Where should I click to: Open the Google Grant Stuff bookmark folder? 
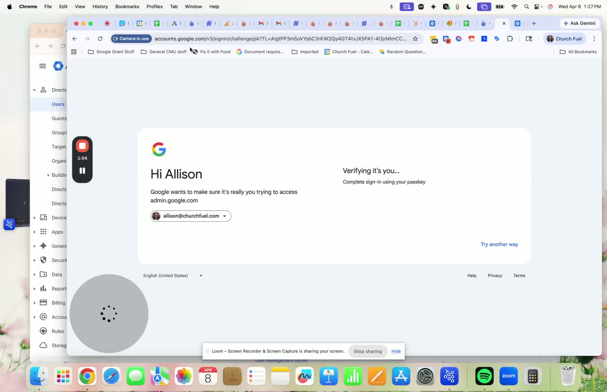[111, 52]
